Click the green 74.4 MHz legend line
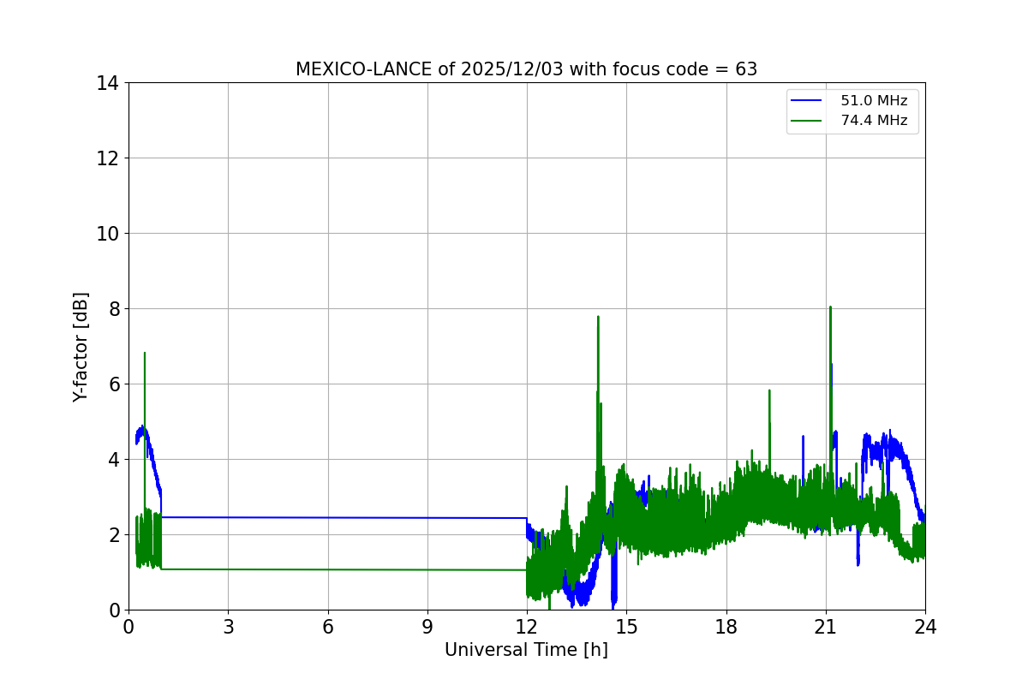The image size is (1028, 685). (806, 121)
